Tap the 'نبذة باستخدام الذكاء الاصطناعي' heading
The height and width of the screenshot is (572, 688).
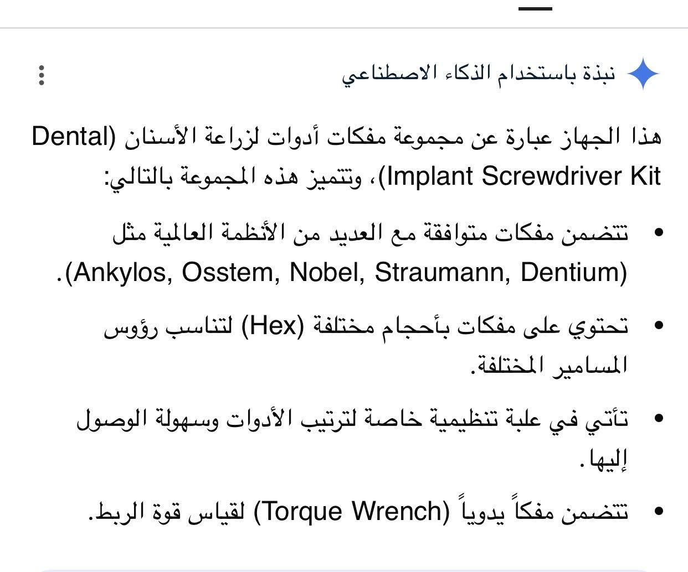tap(479, 74)
